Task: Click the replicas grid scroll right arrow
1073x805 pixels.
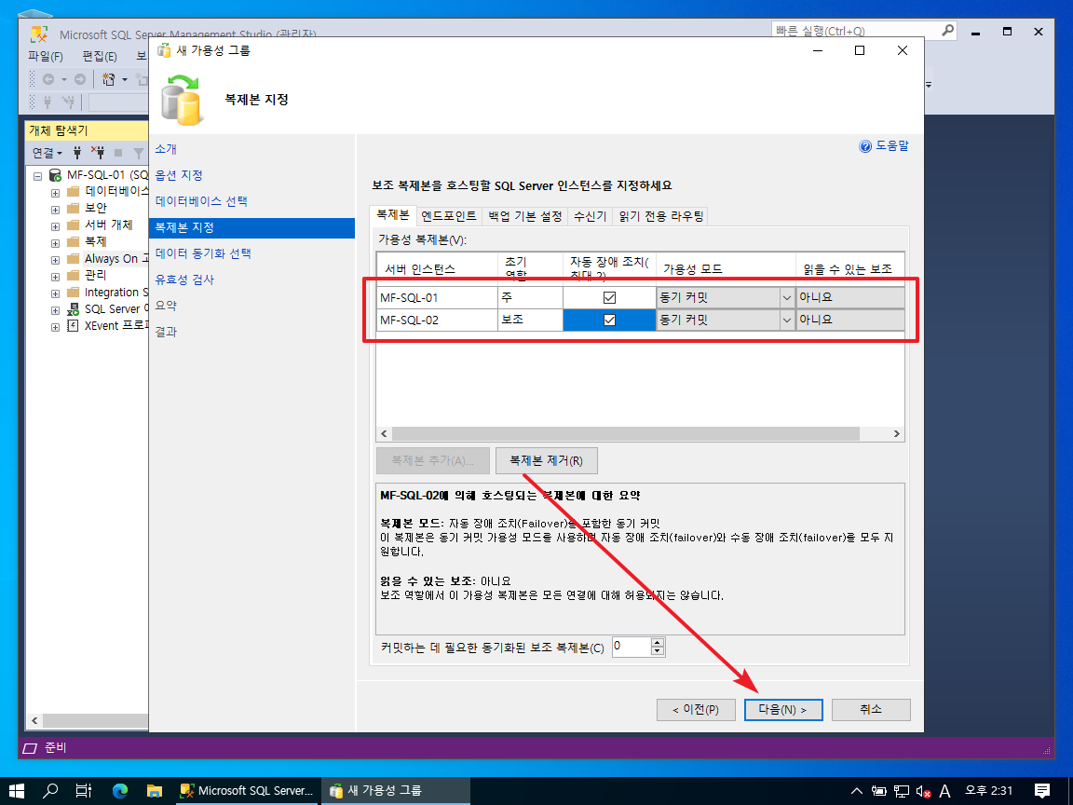Action: pyautogui.click(x=896, y=434)
